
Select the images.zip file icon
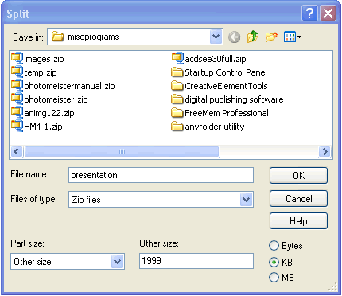[x=17, y=58]
